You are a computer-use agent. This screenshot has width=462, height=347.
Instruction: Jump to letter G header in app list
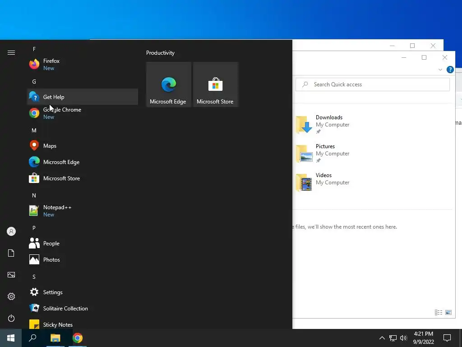[34, 81]
